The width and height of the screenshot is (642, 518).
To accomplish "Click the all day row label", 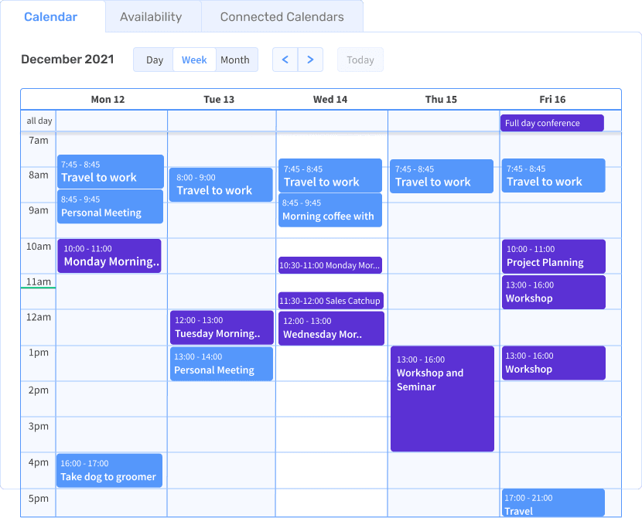I will coord(39,121).
